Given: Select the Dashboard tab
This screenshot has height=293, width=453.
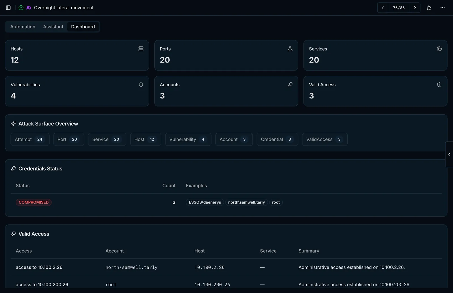Looking at the screenshot, I should click(x=83, y=27).
